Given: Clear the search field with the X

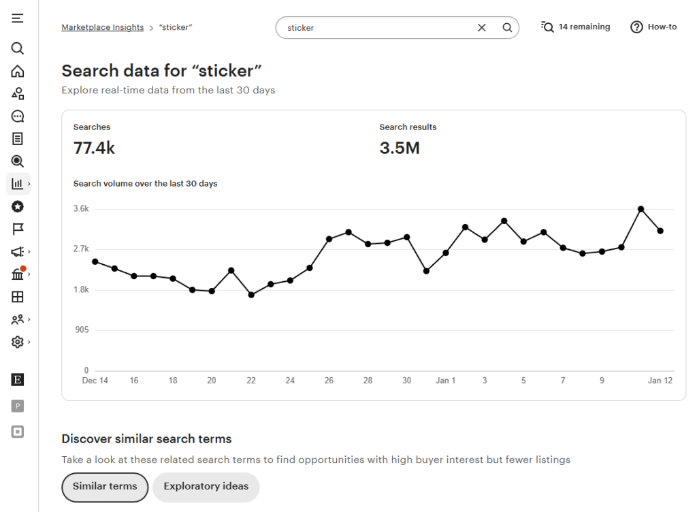Looking at the screenshot, I should click(482, 28).
